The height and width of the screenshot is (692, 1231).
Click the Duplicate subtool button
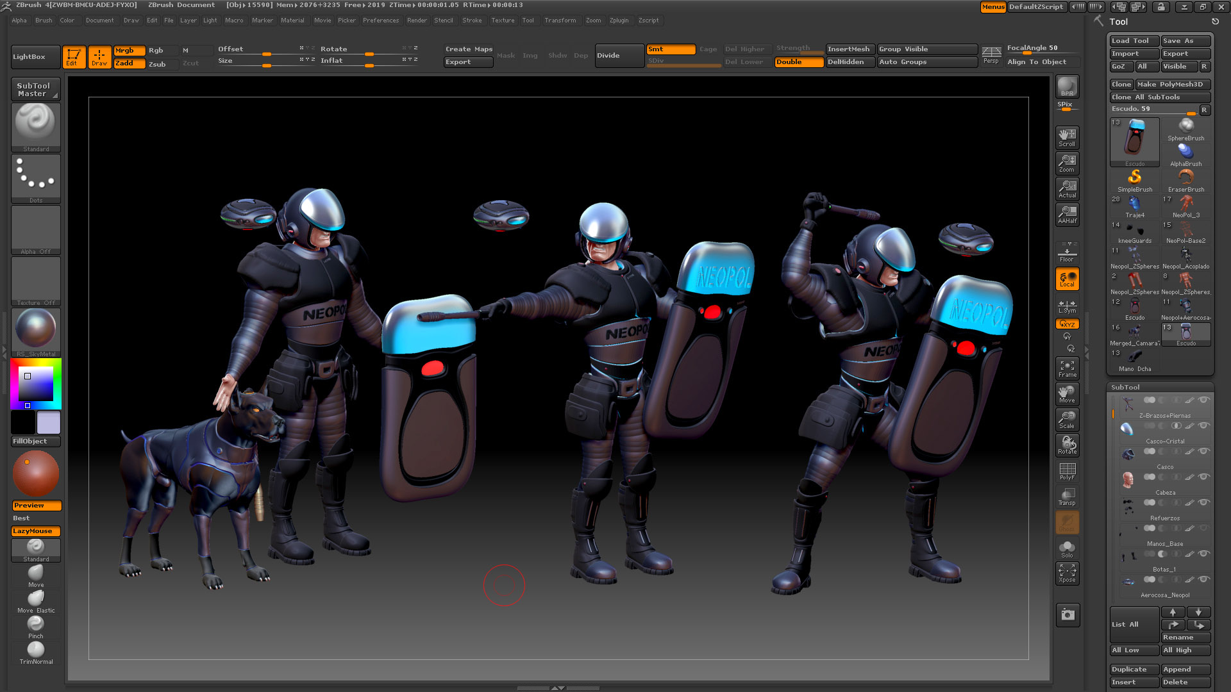[x=1134, y=669]
